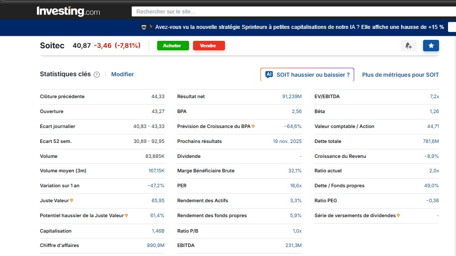Image resolution: width=456 pixels, height=256 pixels.
Task: Click the -64,6% BPA growth forecast
Action: tap(292, 127)
